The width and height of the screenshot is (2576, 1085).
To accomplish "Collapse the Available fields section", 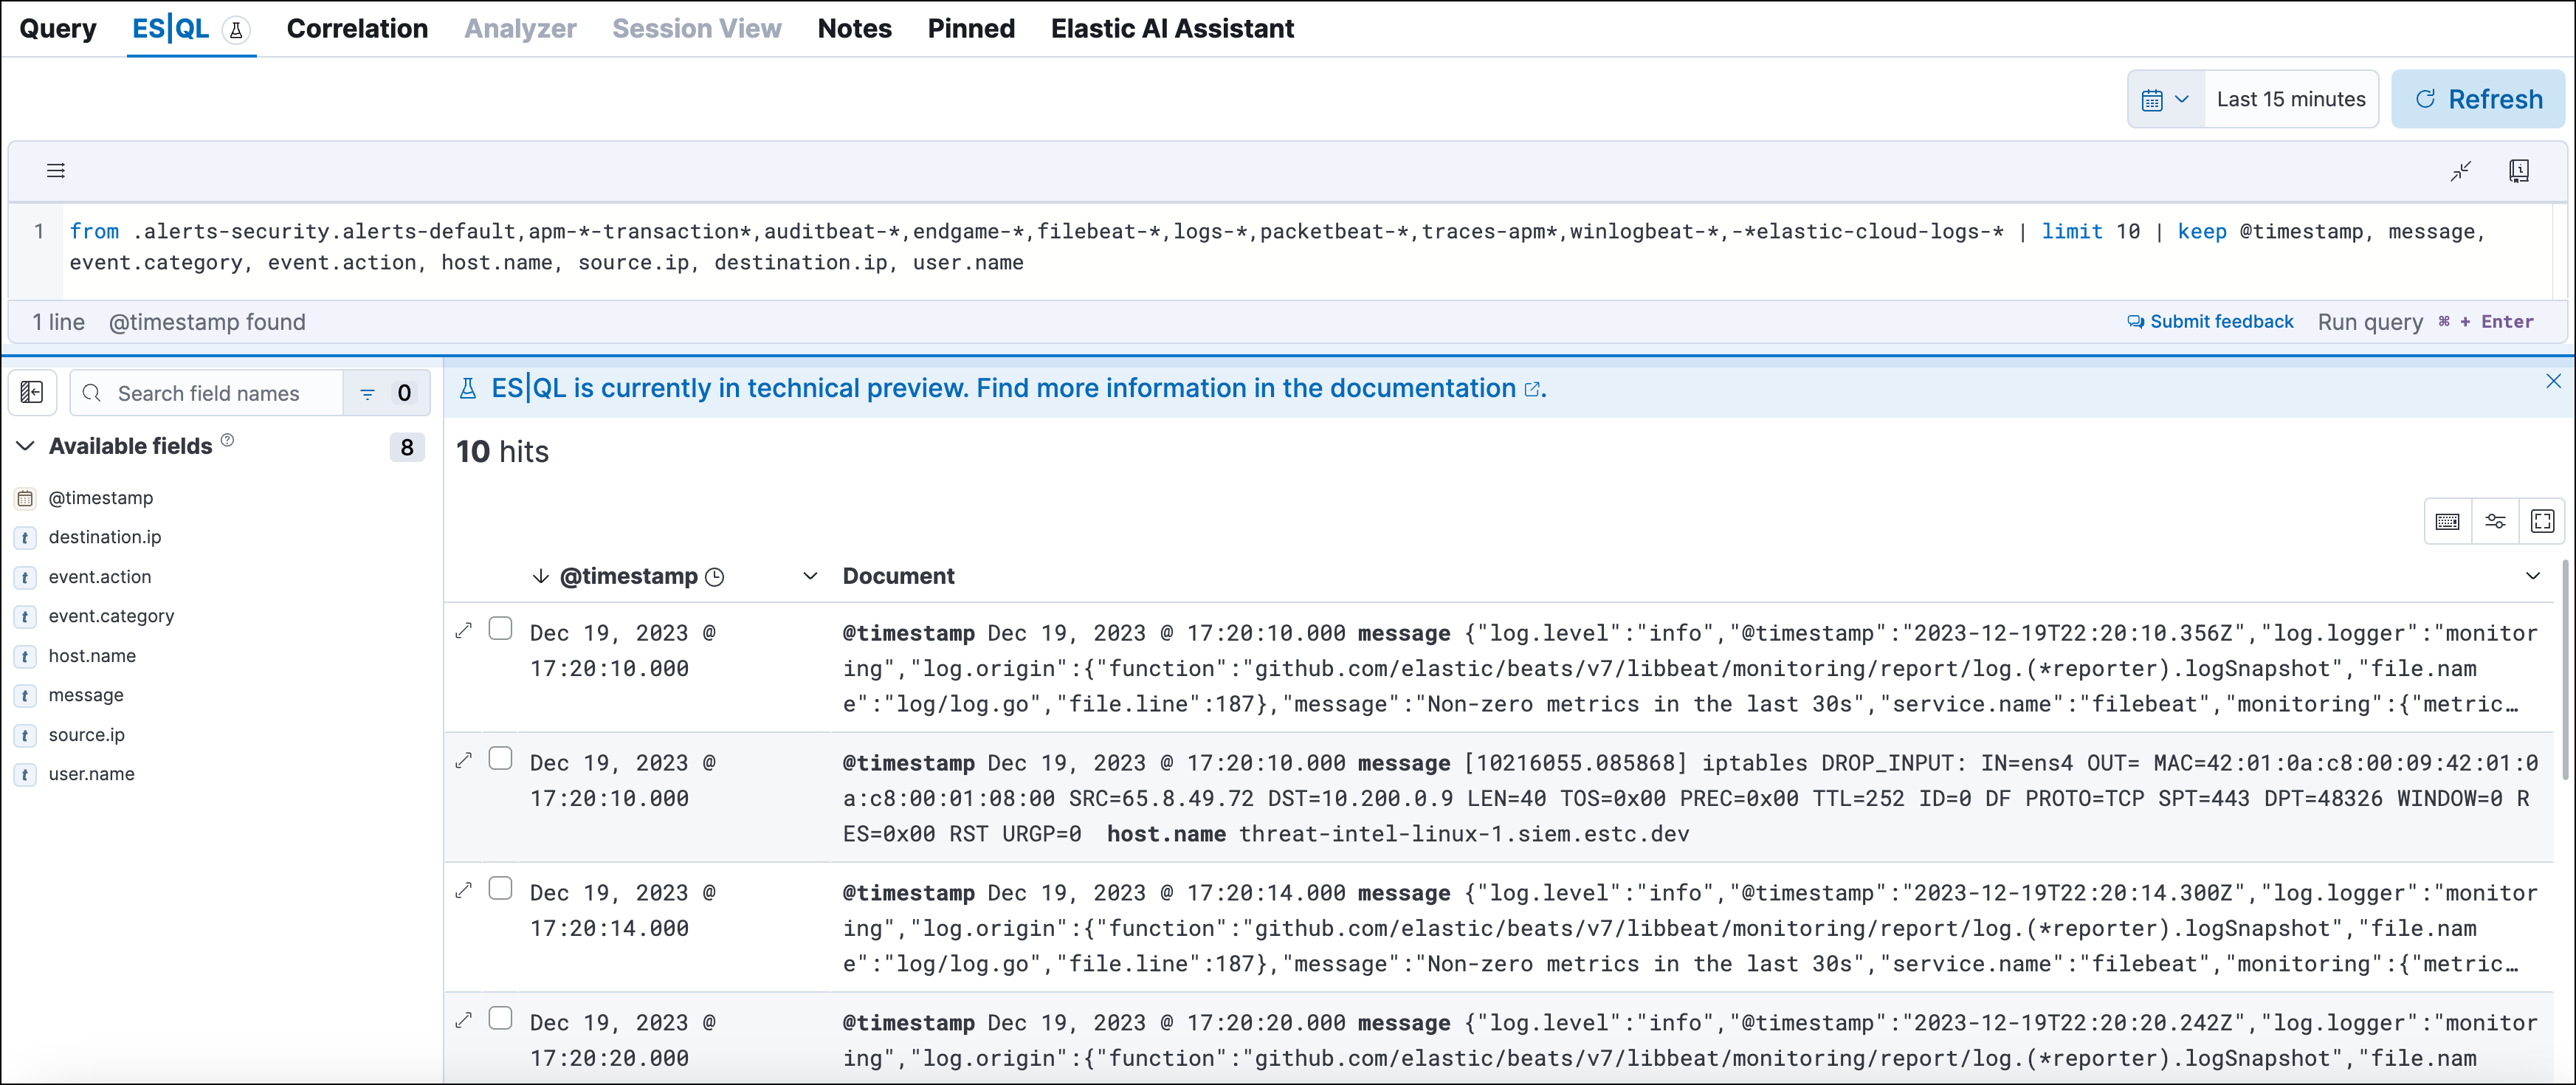I will (24, 445).
